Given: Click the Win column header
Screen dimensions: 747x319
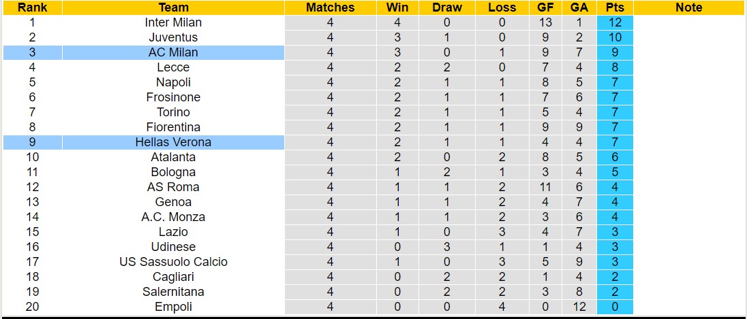Looking at the screenshot, I should [397, 7].
